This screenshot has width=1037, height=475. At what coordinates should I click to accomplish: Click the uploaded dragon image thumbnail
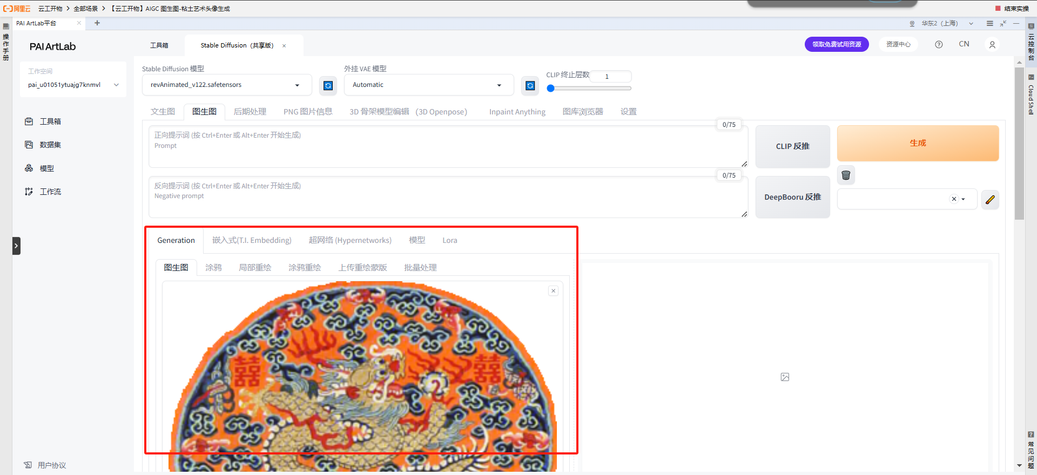(x=362, y=376)
